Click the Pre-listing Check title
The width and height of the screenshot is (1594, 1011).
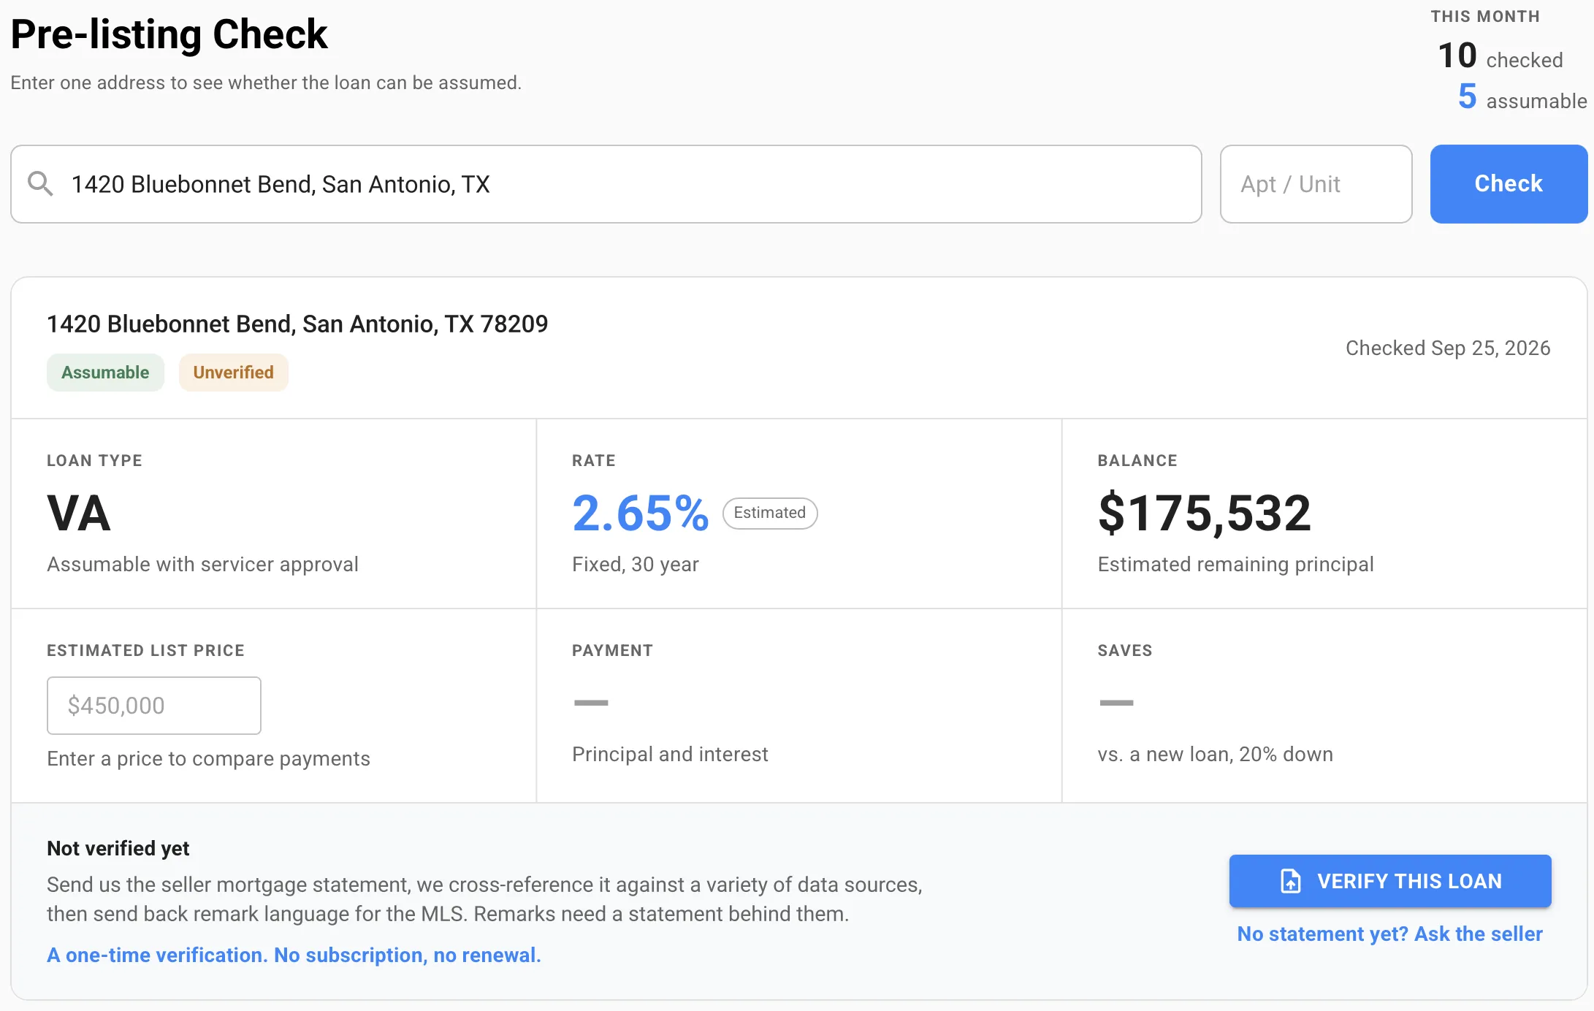[169, 34]
